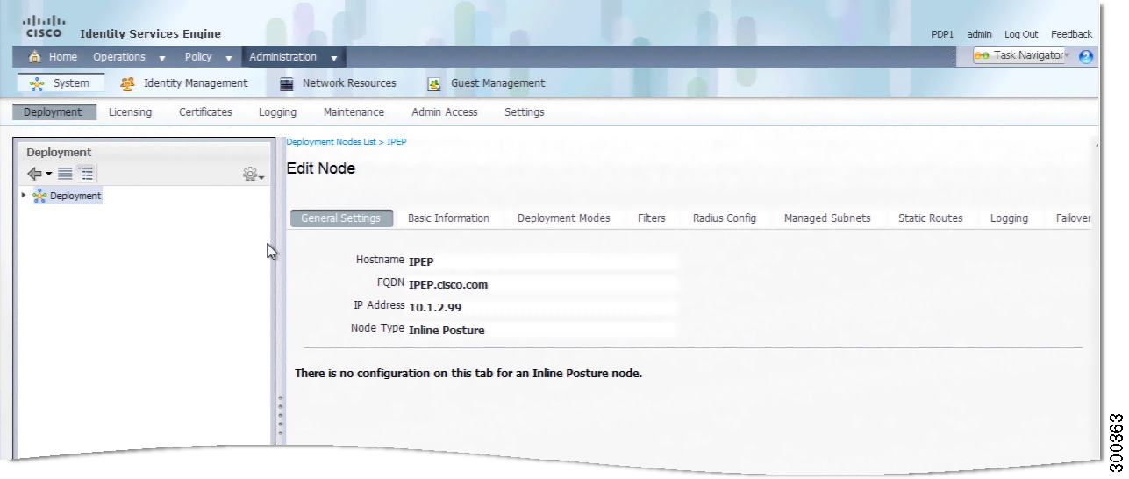Click the FQDN value IPEP.cisco.com

pyautogui.click(x=448, y=284)
